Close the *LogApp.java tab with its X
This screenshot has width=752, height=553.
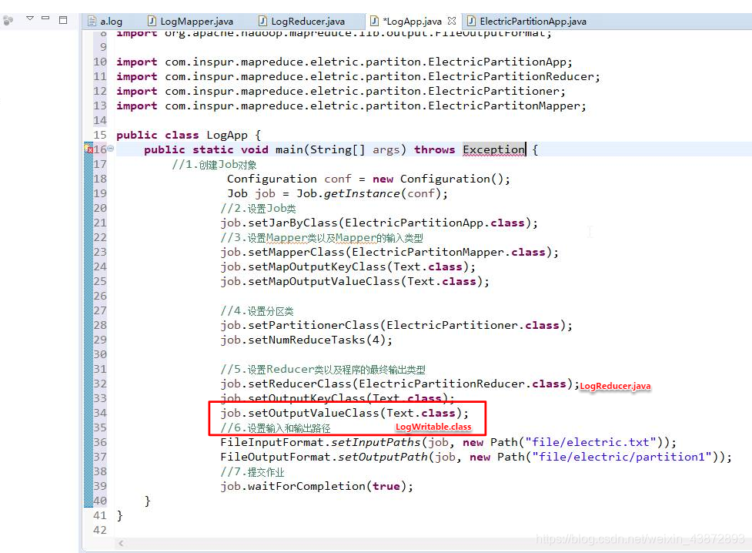pyautogui.click(x=451, y=21)
